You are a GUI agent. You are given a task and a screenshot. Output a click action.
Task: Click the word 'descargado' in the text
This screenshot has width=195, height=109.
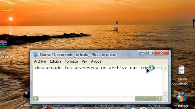coord(48,68)
